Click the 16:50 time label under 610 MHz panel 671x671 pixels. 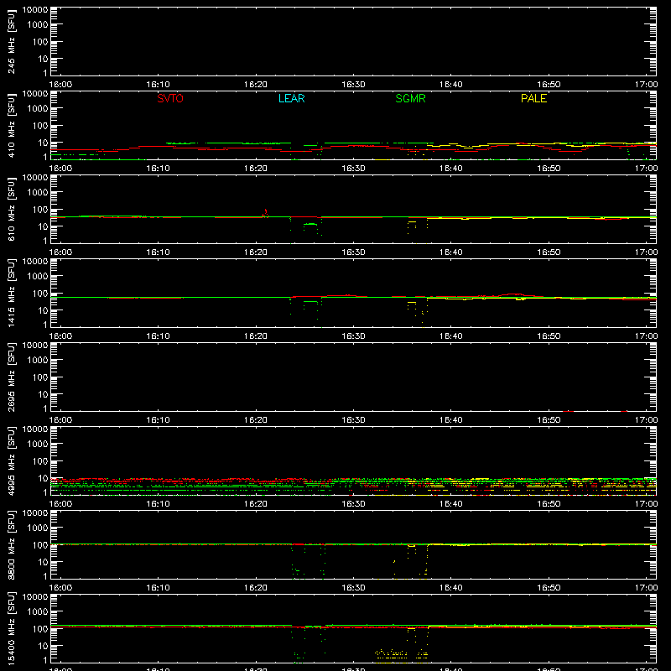tap(549, 252)
